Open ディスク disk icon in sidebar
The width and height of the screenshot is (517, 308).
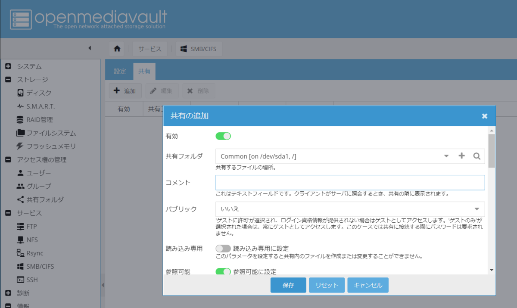(x=20, y=93)
